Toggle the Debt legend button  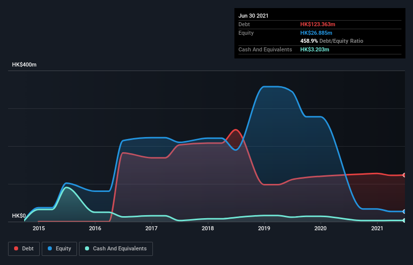coord(24,249)
